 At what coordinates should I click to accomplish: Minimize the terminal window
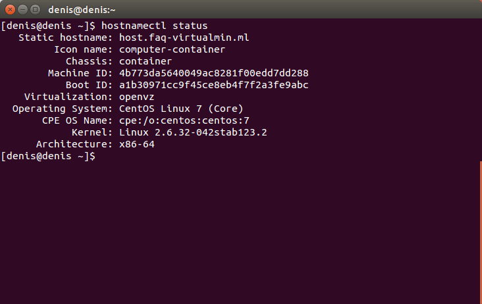(x=23, y=10)
